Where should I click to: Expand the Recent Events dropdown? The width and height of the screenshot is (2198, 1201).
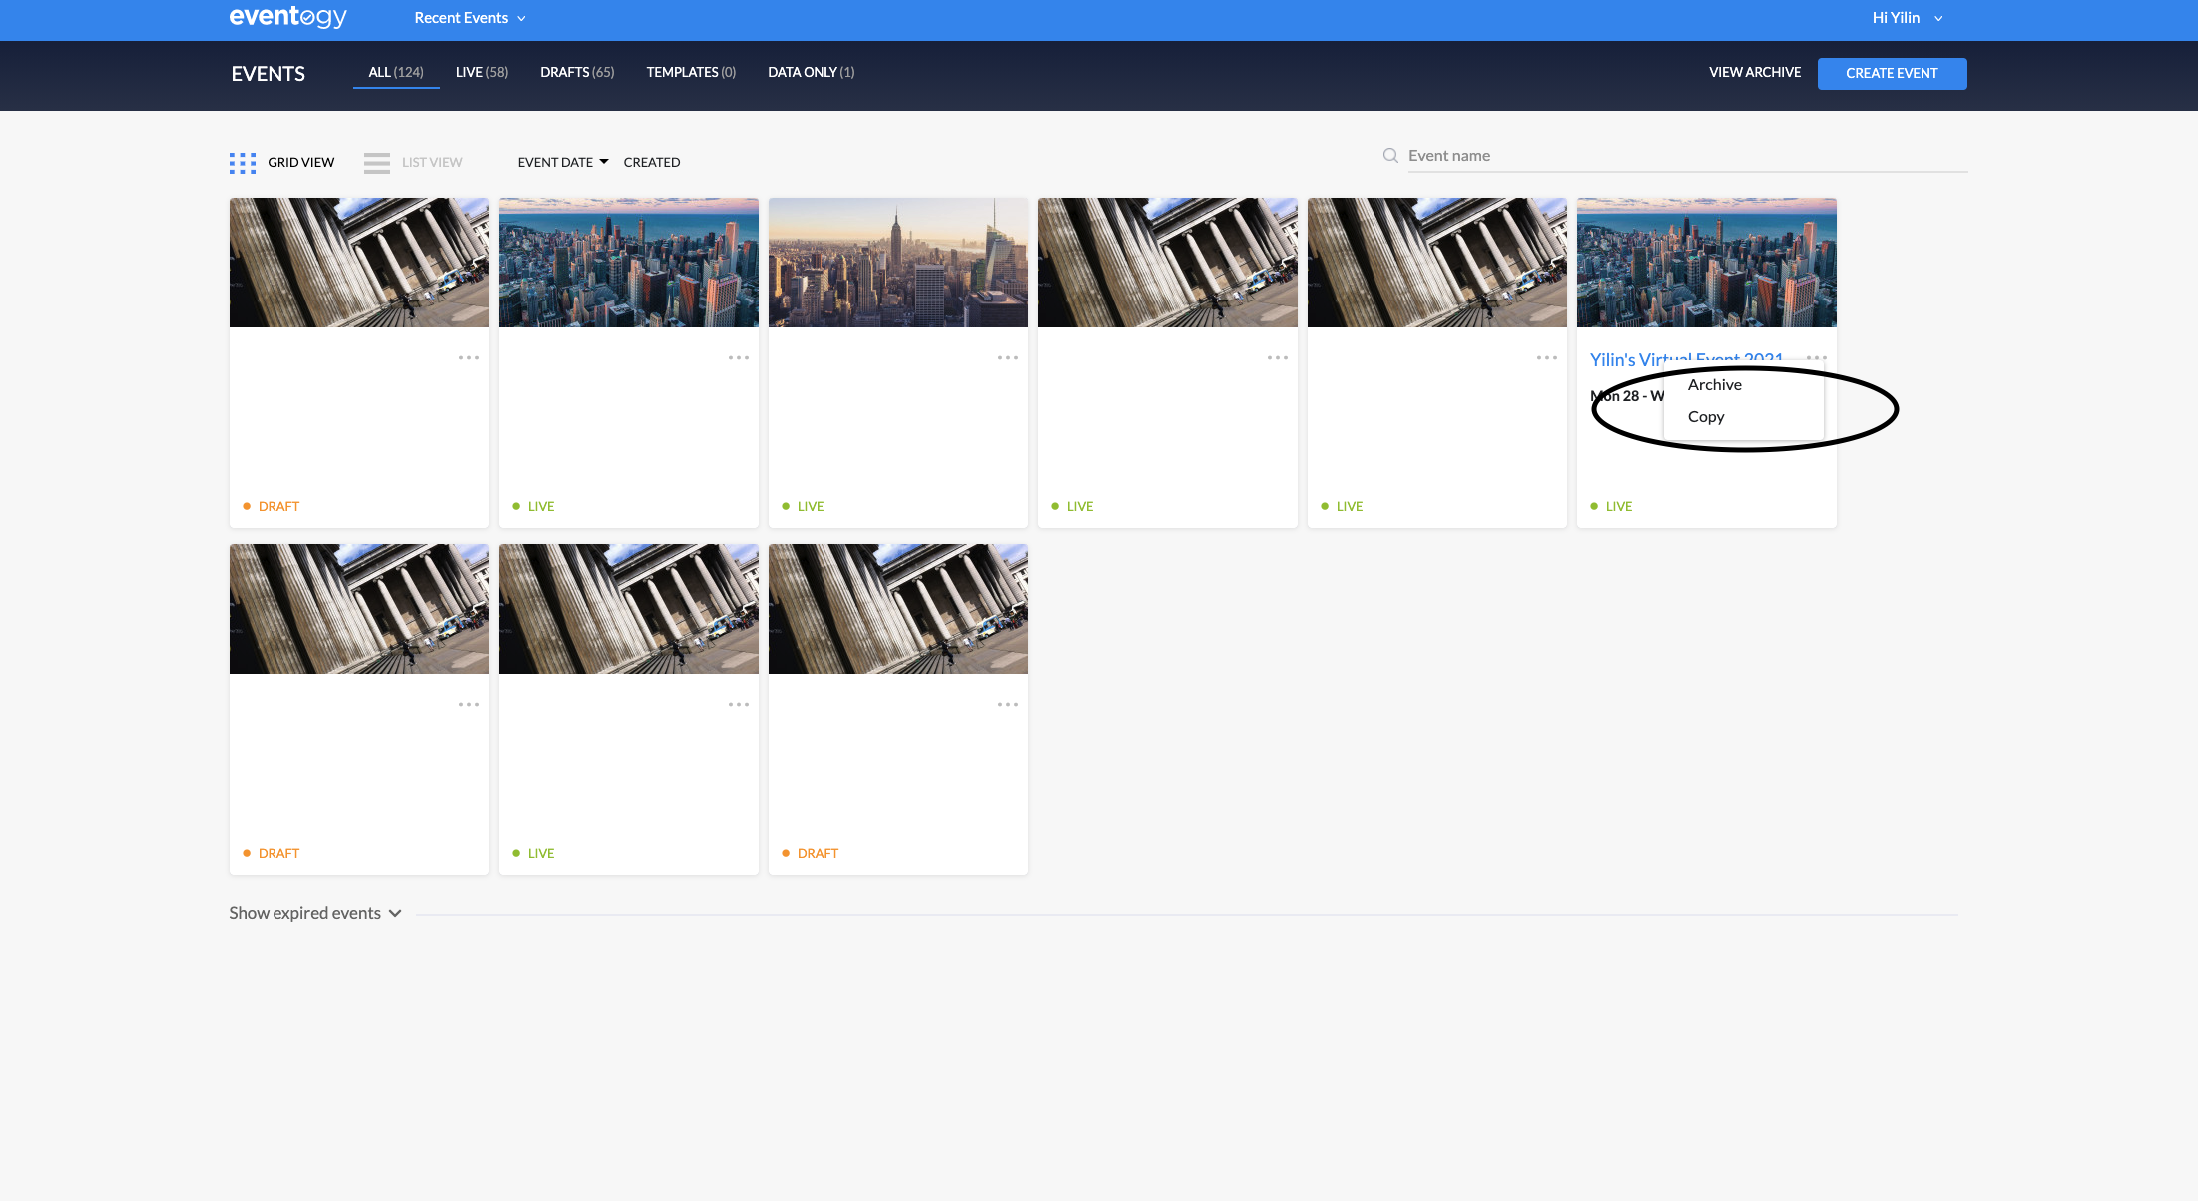coord(470,18)
